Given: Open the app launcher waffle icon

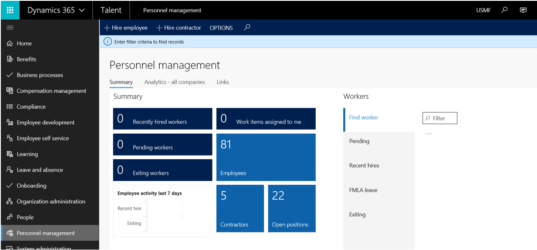Looking at the screenshot, I should point(10,10).
